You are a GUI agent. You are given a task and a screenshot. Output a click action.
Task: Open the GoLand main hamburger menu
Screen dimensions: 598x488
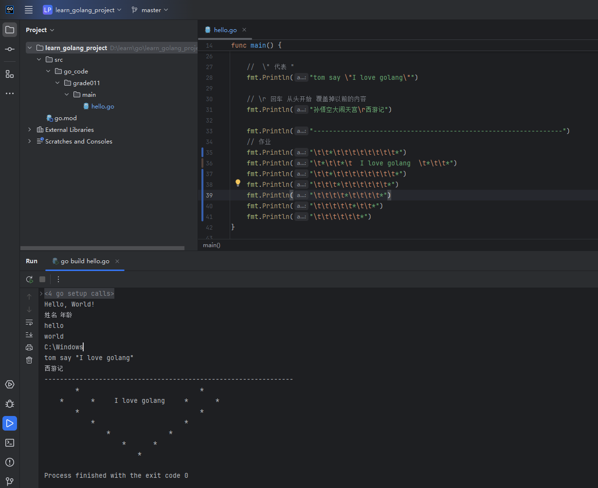(29, 10)
